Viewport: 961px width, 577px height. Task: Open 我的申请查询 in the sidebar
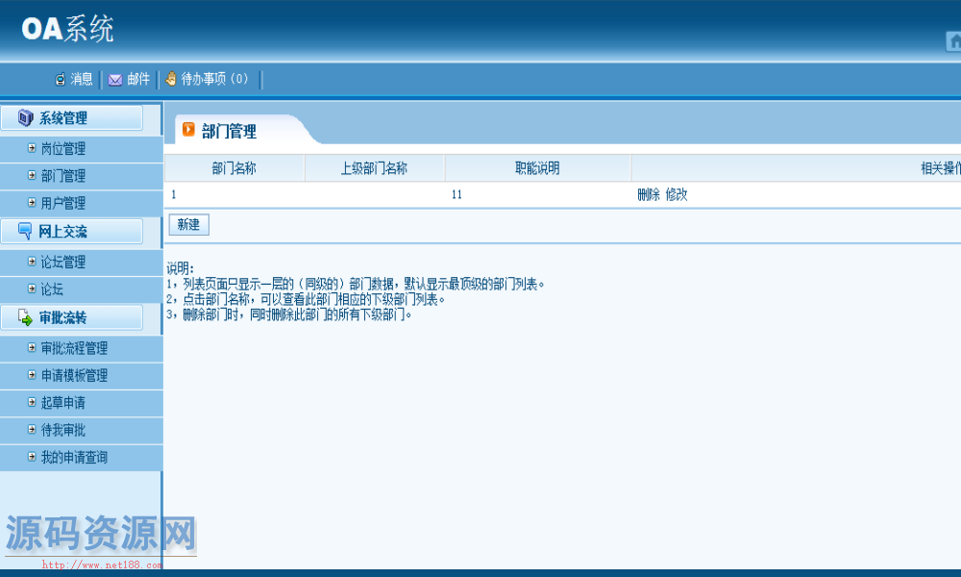pos(74,457)
